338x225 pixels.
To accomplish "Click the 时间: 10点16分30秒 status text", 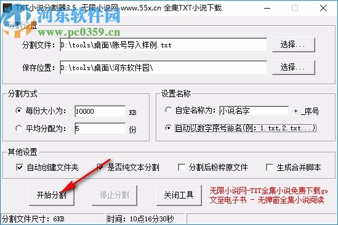I will (x=140, y=219).
